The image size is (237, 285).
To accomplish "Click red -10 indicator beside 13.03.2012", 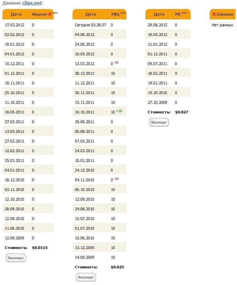I will tap(116, 63).
